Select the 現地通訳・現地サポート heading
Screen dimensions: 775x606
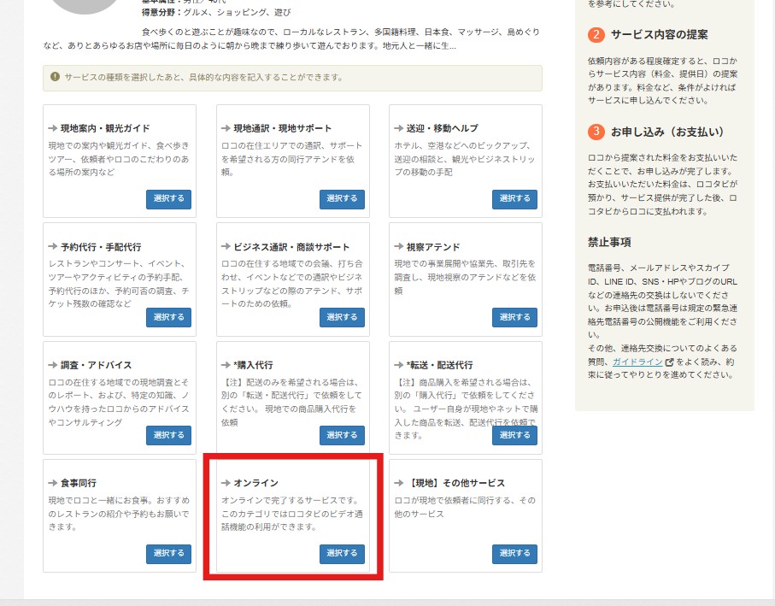tap(283, 128)
